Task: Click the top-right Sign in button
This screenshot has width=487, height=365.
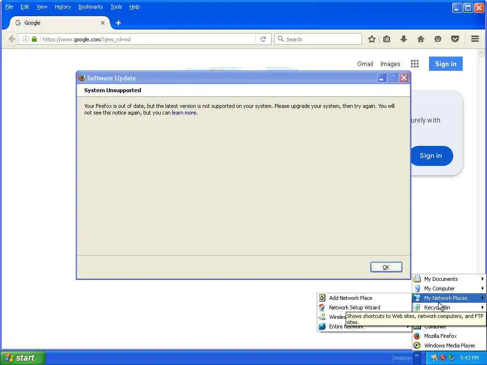Action: 446,64
